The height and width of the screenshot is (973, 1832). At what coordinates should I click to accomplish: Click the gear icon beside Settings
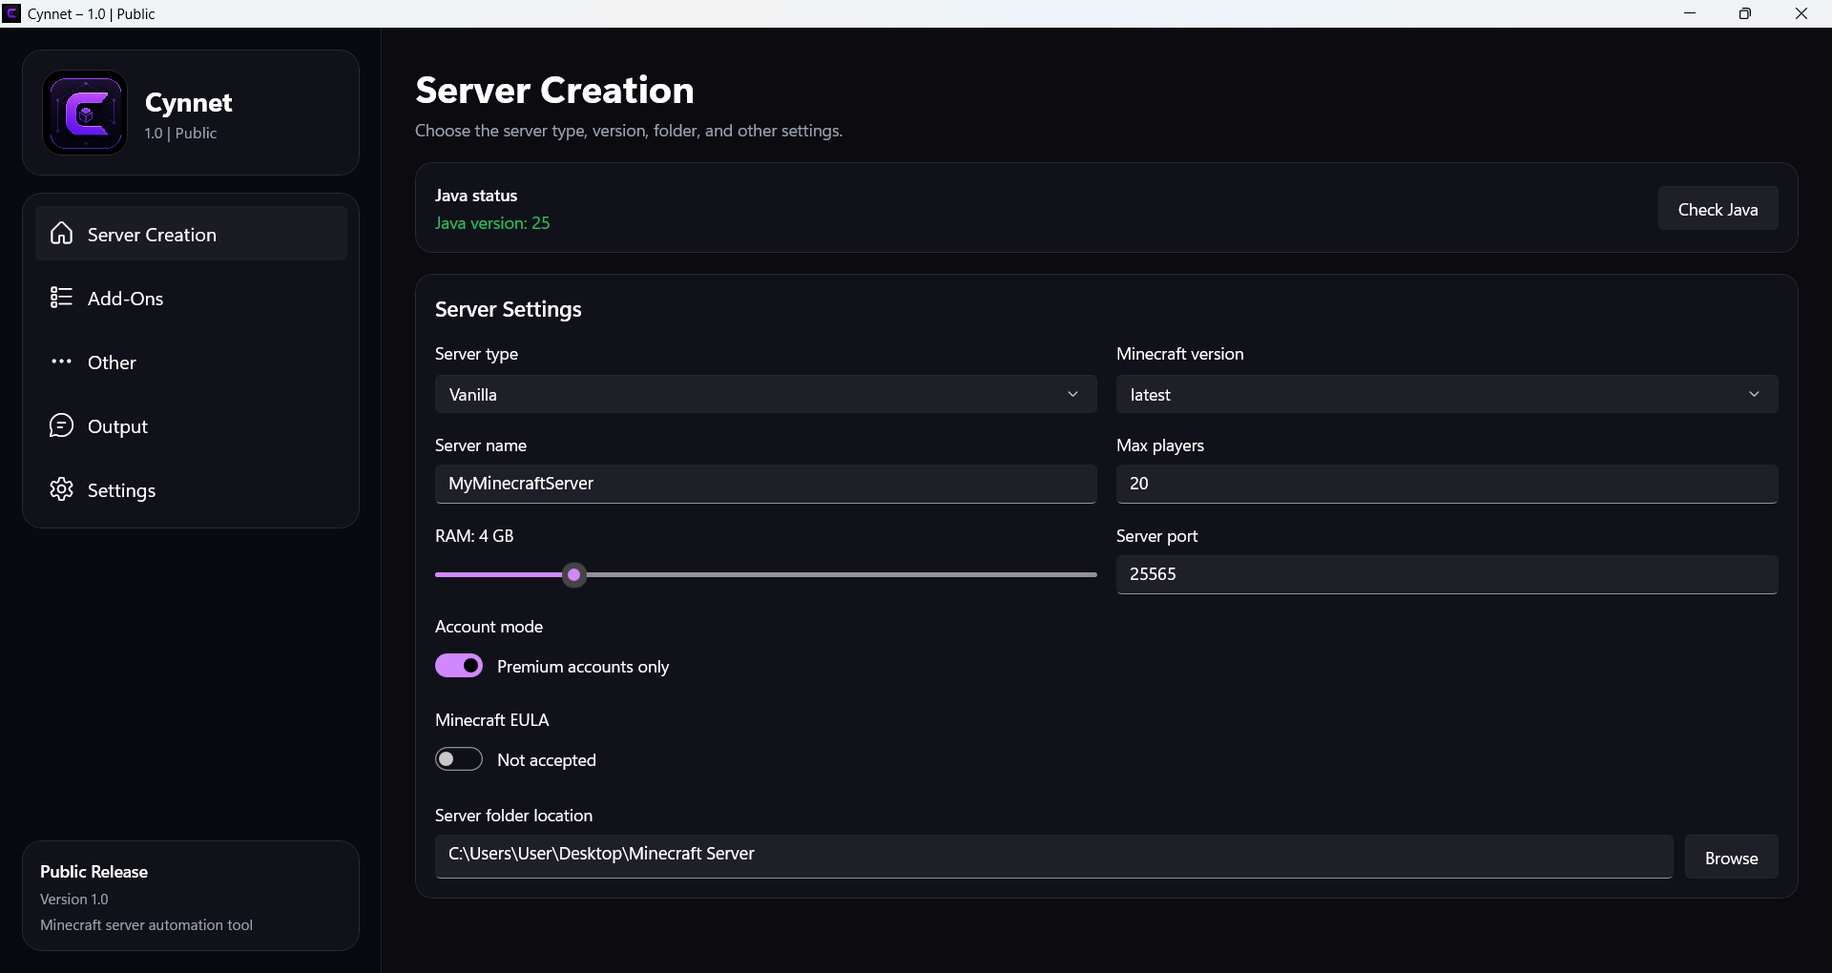(62, 489)
